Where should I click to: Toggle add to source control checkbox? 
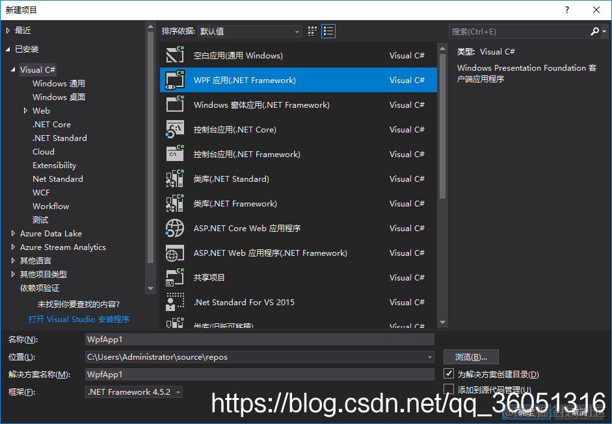pos(449,388)
